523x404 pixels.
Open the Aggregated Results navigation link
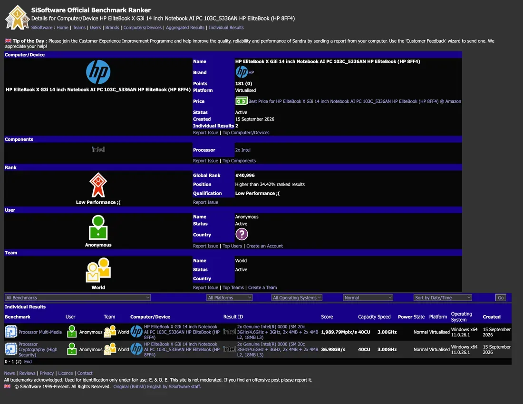185,28
